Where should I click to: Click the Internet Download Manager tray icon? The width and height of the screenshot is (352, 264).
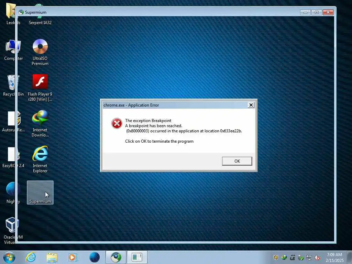(x=284, y=258)
